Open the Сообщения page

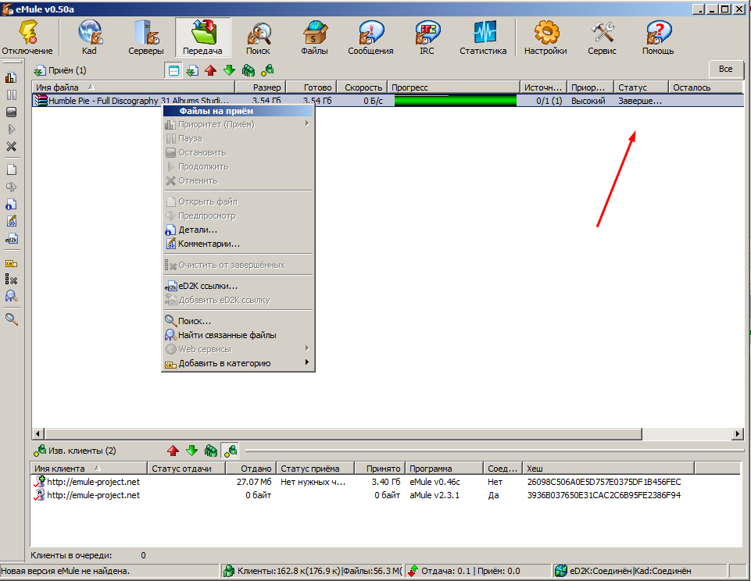click(x=370, y=37)
